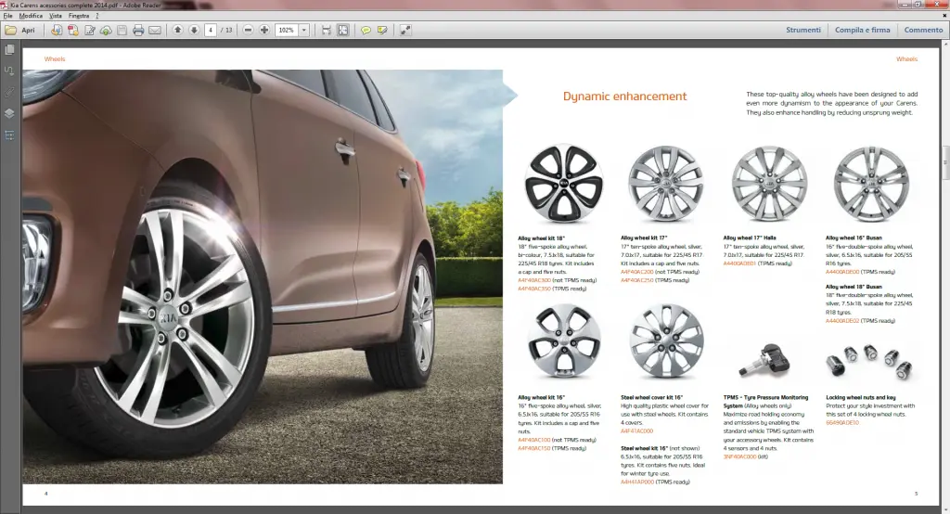Click the fit width scrolling icon
The image size is (950, 514).
(326, 30)
